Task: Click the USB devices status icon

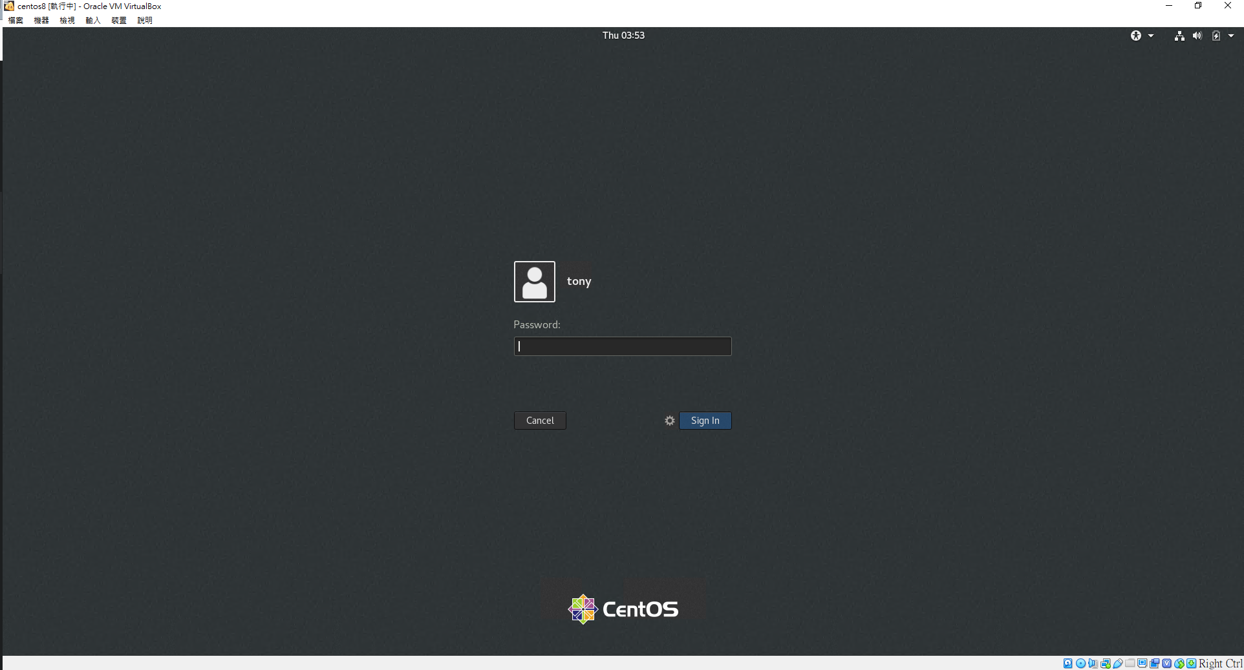Action: [1118, 664]
